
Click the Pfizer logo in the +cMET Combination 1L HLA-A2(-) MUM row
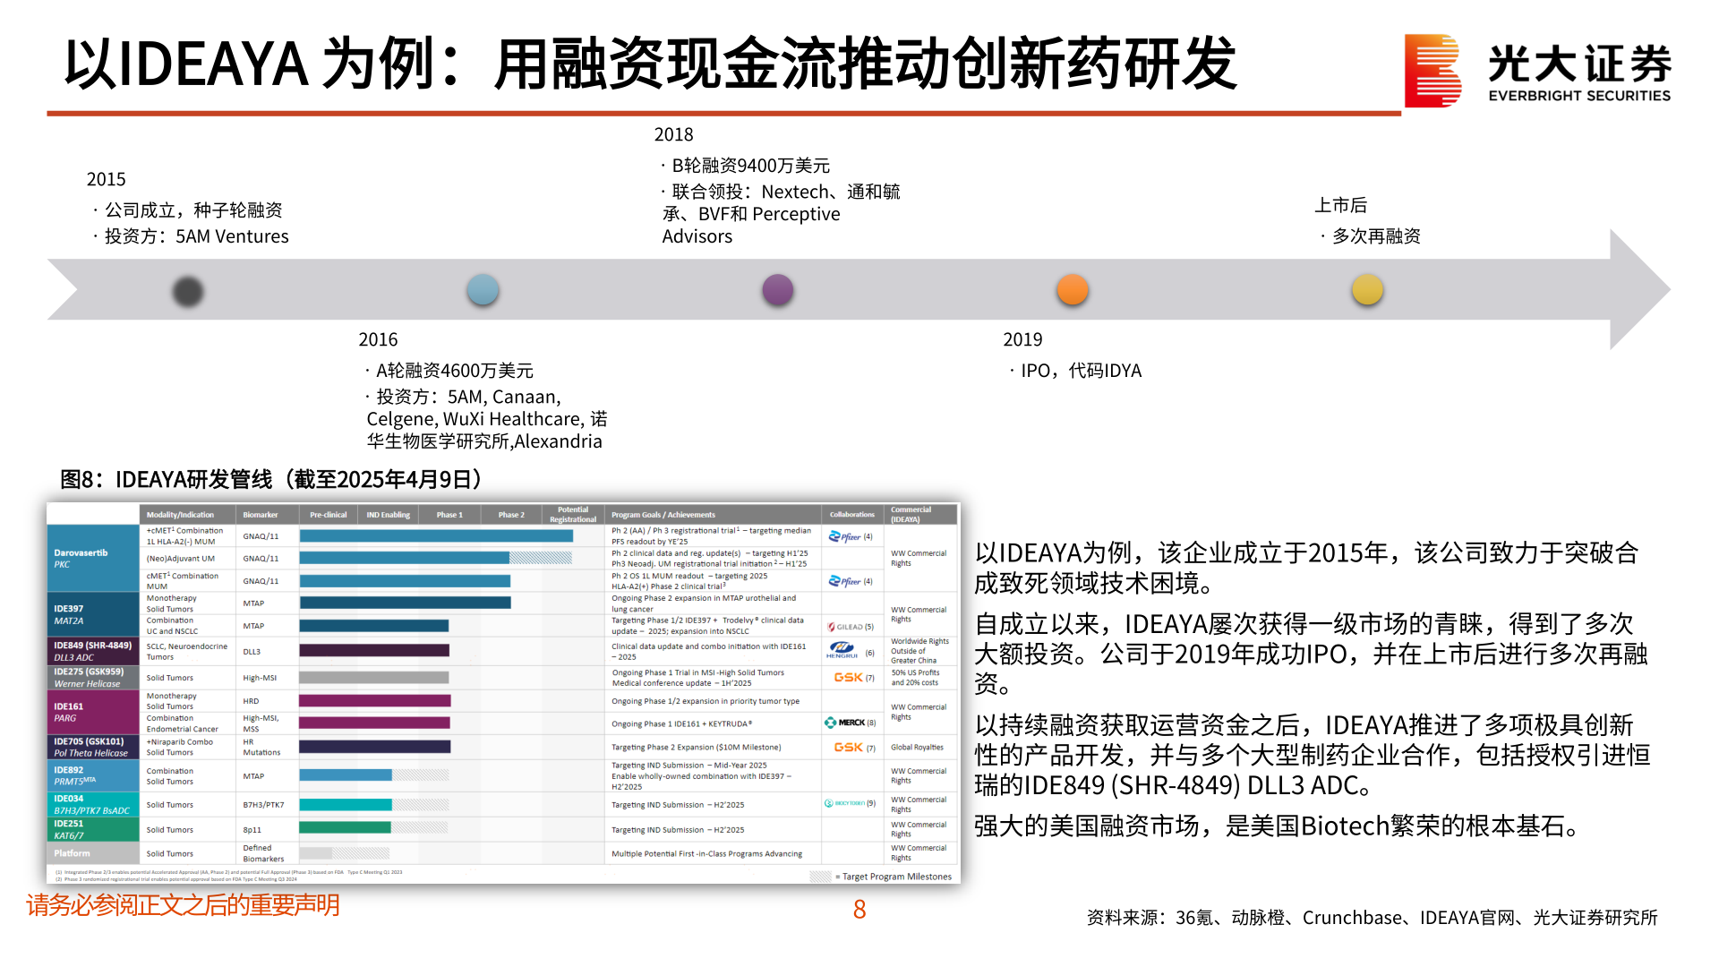[x=844, y=536]
